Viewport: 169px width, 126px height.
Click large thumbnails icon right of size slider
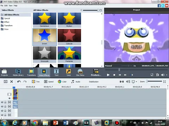click(x=101, y=10)
